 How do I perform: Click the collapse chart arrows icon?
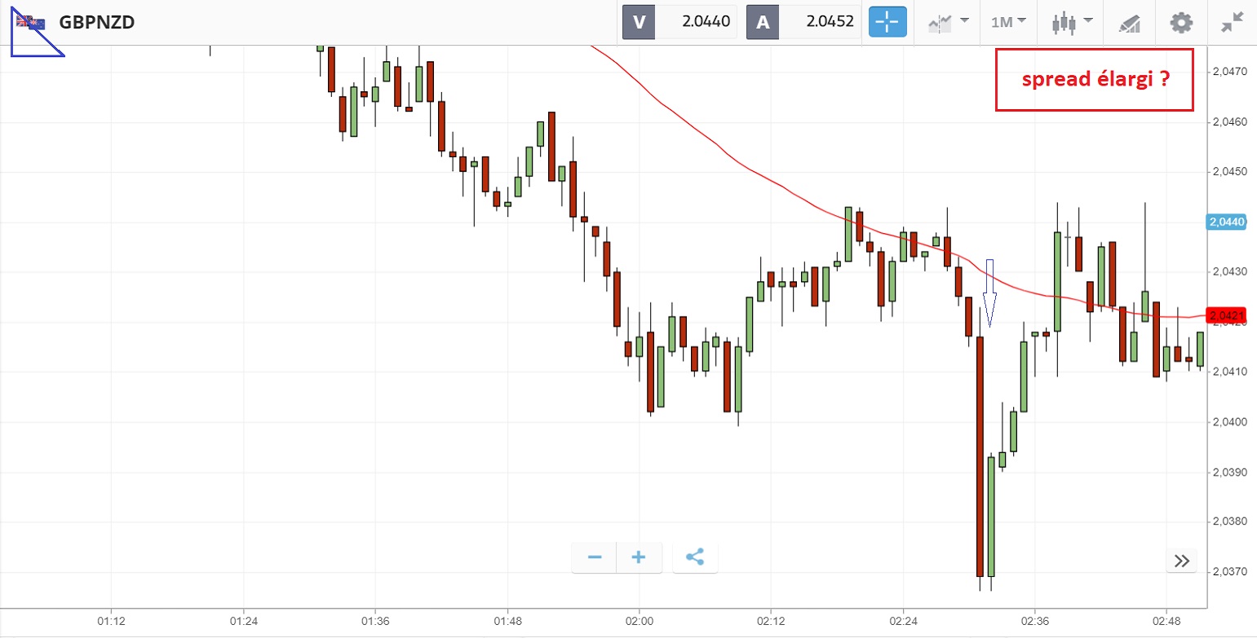1232,22
